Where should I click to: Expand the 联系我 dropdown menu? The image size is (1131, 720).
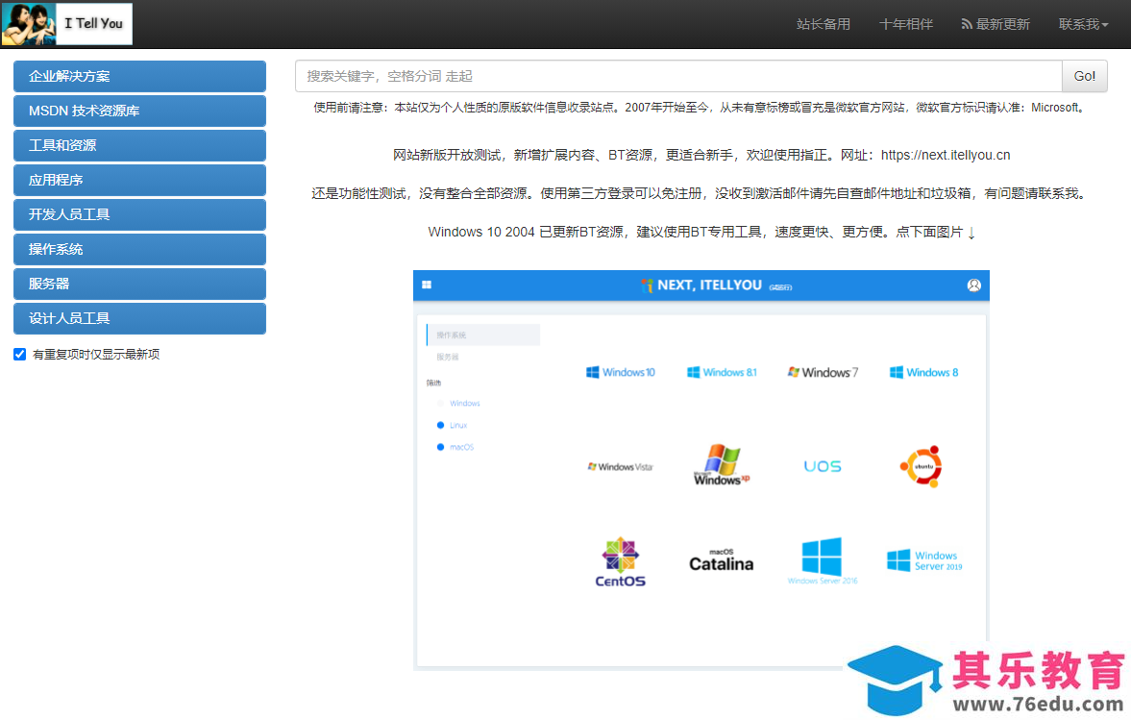[1083, 24]
